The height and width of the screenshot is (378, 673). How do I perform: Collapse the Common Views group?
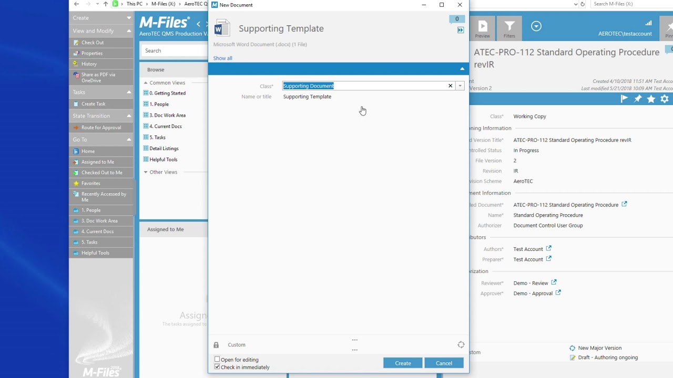[x=146, y=83]
